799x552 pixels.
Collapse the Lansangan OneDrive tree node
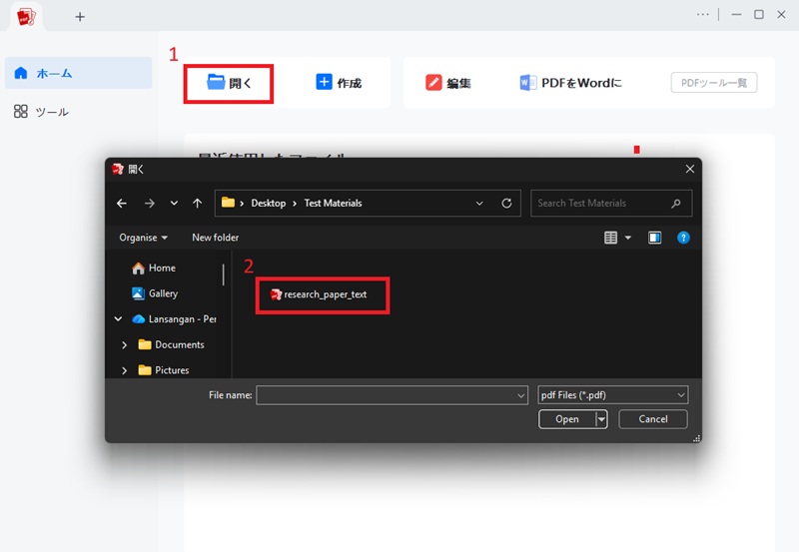pyautogui.click(x=118, y=318)
